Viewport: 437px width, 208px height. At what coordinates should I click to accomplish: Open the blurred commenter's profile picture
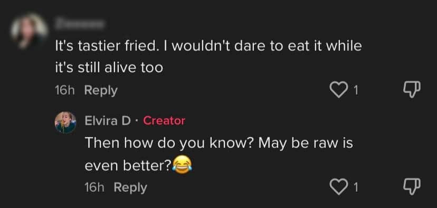pyautogui.click(x=29, y=31)
